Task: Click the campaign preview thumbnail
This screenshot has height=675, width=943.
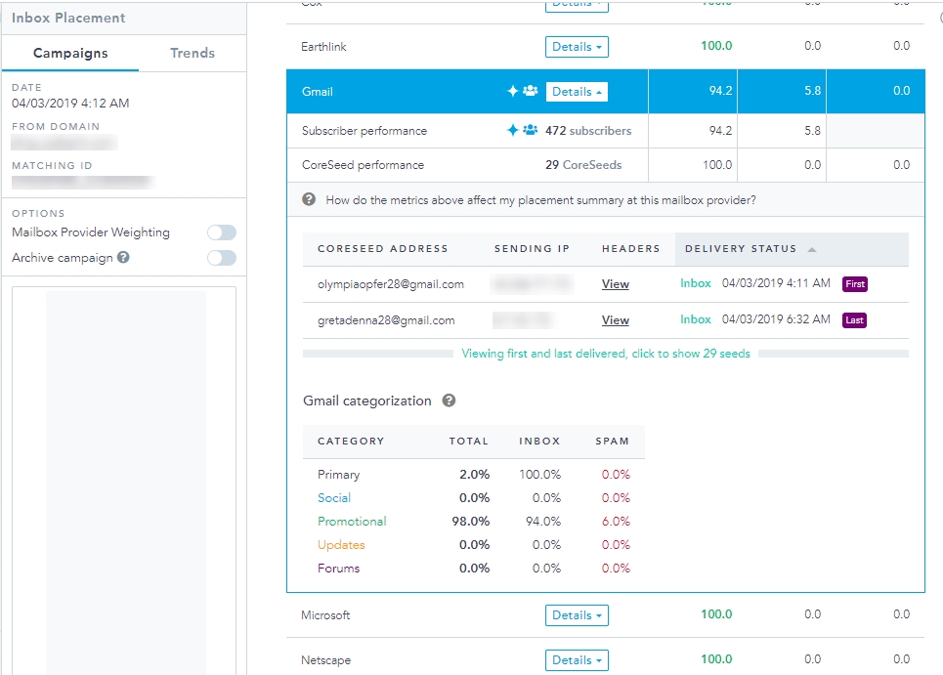Action: [125, 479]
